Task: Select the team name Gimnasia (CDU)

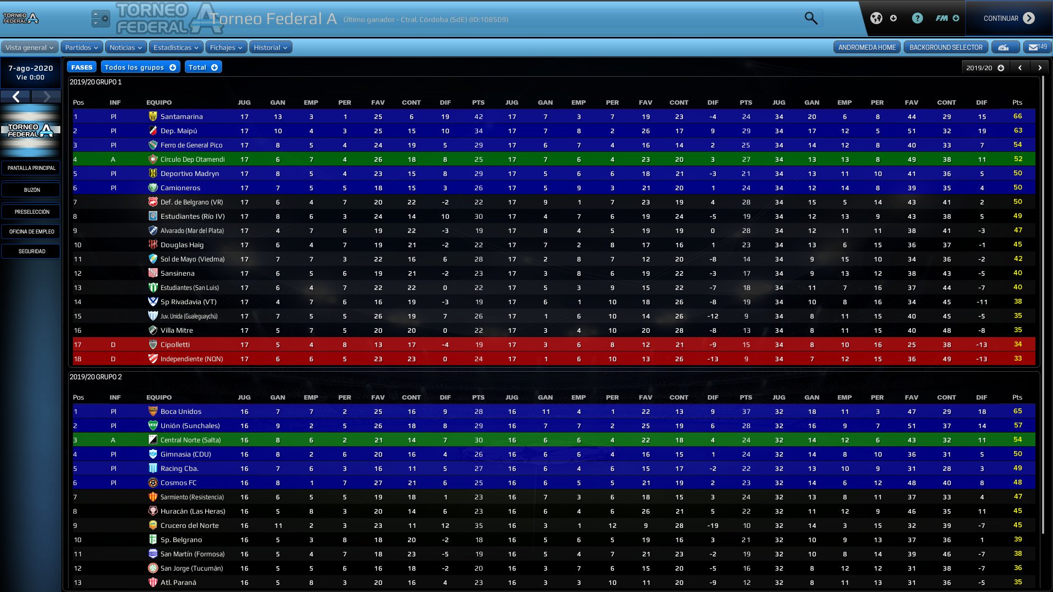Action: [x=185, y=454]
